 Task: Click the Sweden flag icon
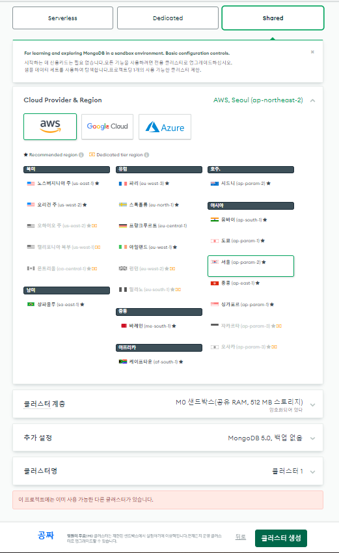tap(123, 205)
